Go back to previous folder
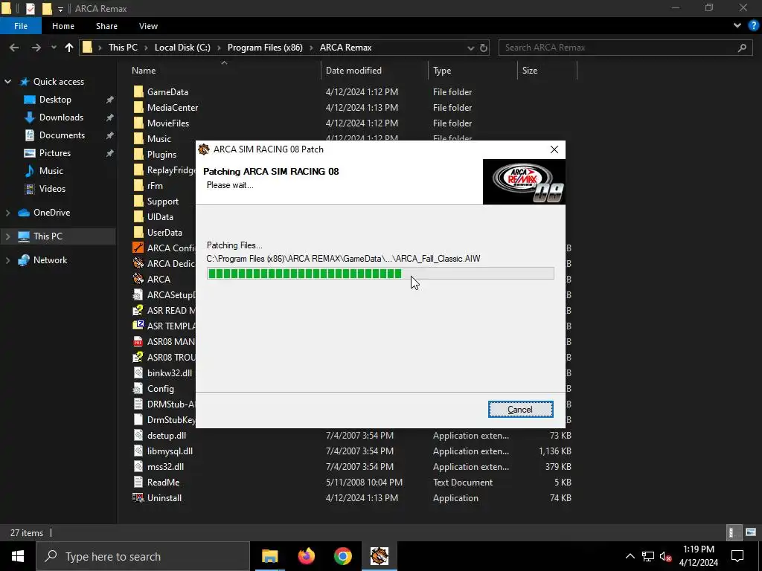This screenshot has height=571, width=762. 14,48
